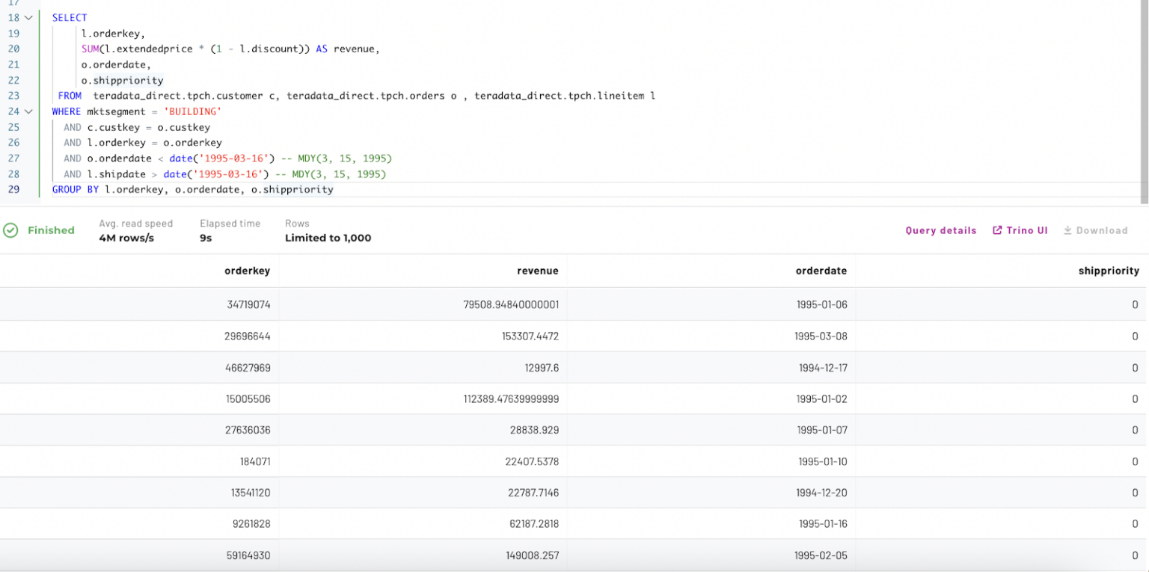Select the orderkey column header
Viewport: 1149px width, 572px height.
coord(248,271)
